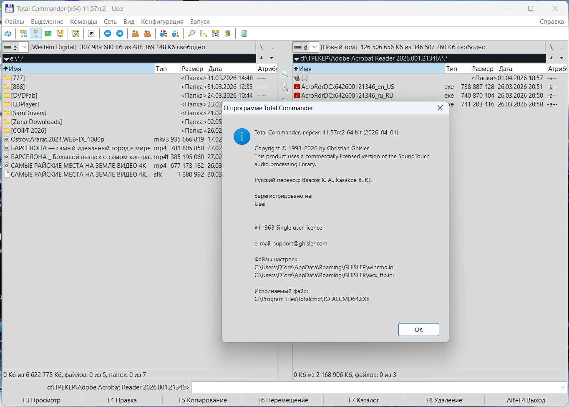
Task: Click the clipboard copy-names toolbar icon
Action: pyautogui.click(x=228, y=33)
